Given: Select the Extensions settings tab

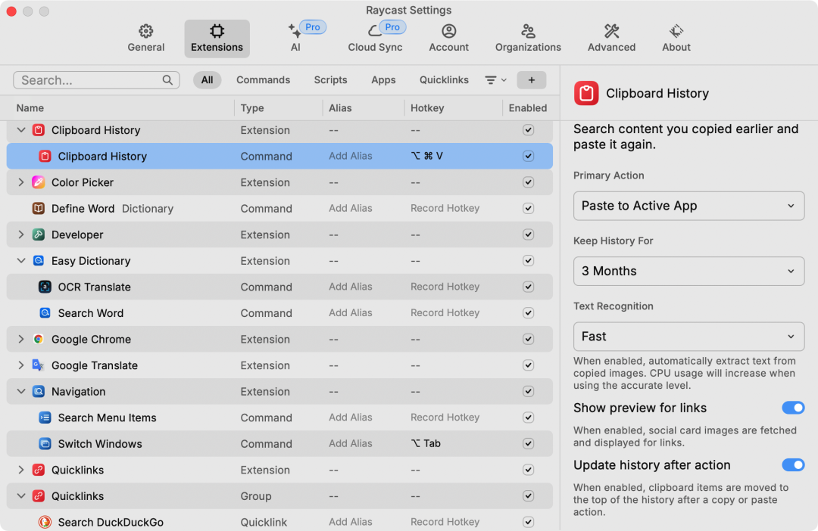Looking at the screenshot, I should tap(217, 38).
